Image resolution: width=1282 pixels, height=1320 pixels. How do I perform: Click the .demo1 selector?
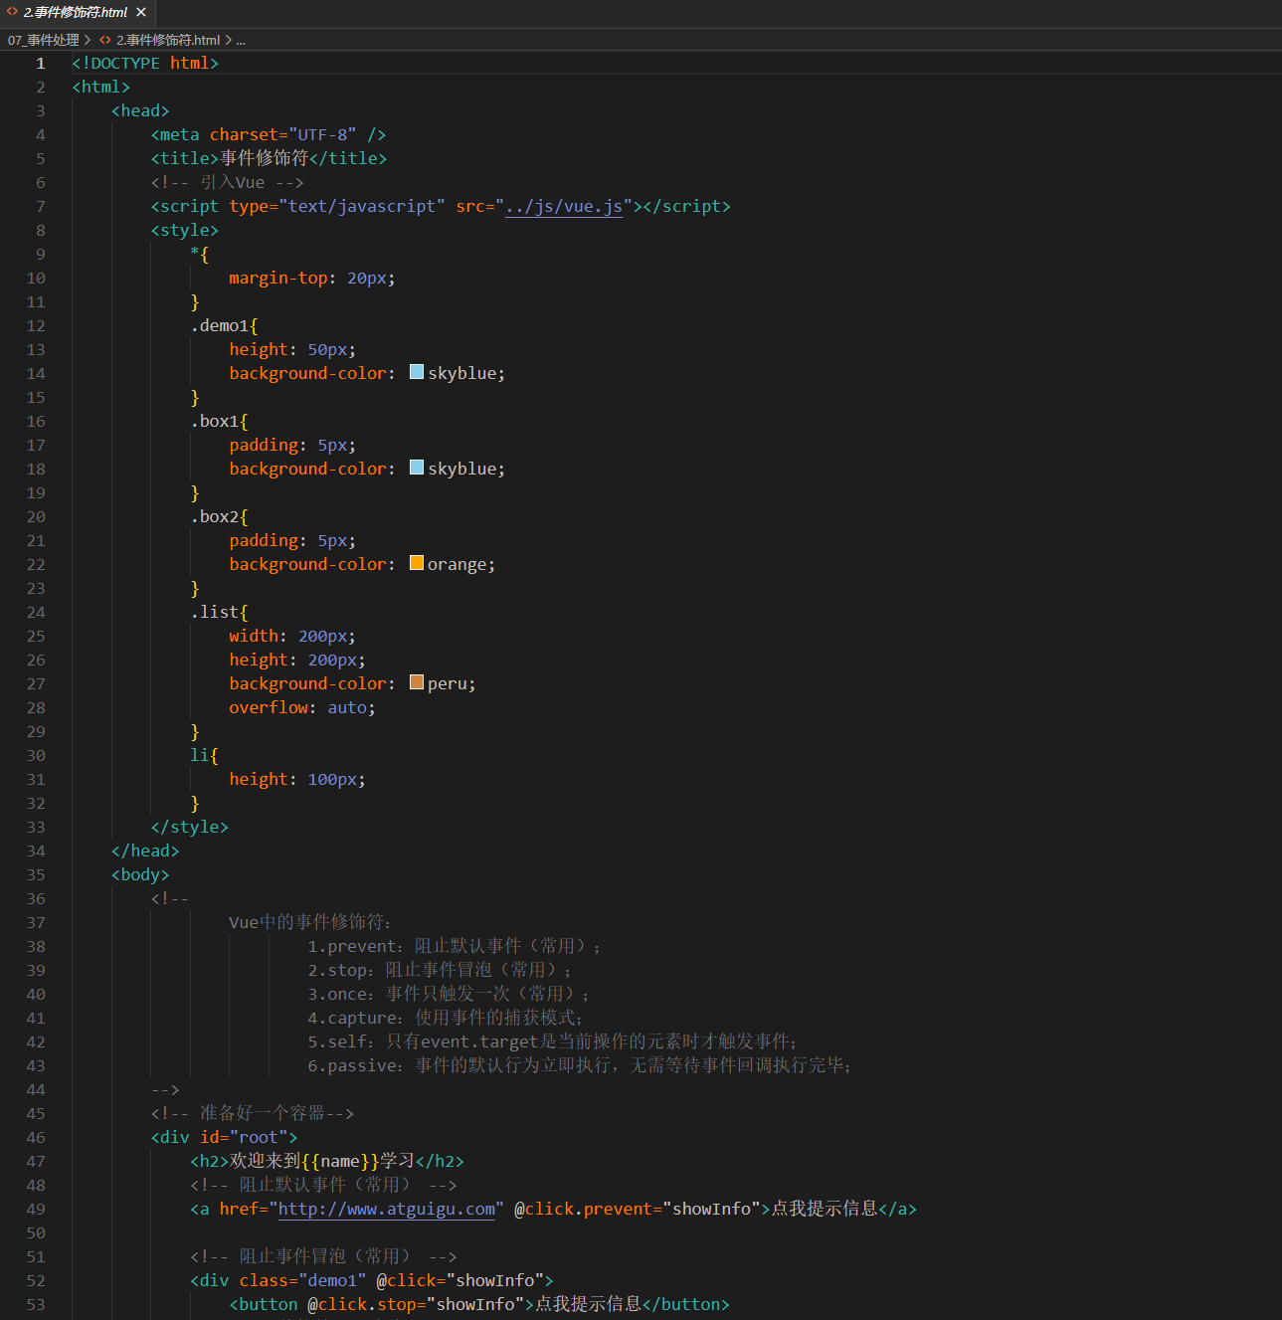coord(220,325)
